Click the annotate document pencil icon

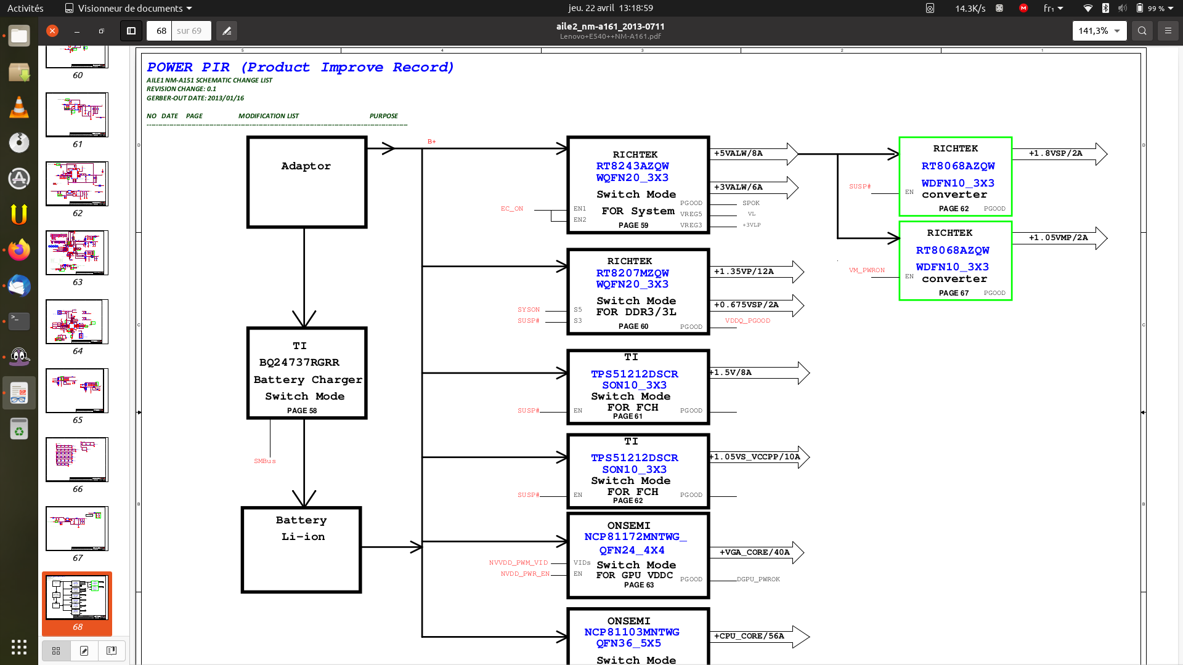pos(227,31)
